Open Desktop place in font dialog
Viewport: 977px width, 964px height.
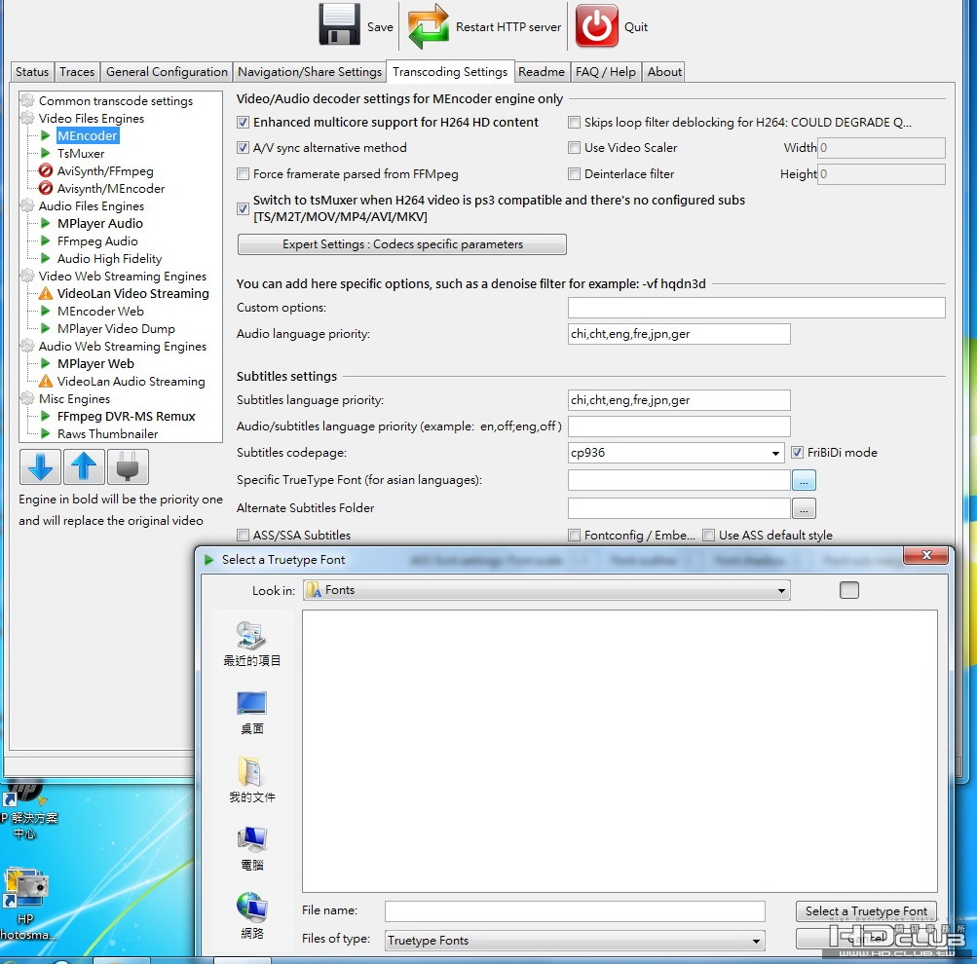pyautogui.click(x=251, y=713)
